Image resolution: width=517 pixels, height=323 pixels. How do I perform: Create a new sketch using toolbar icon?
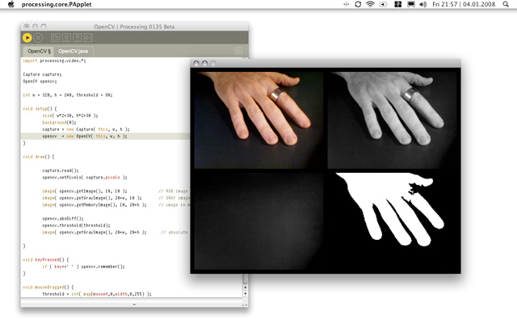pos(56,38)
